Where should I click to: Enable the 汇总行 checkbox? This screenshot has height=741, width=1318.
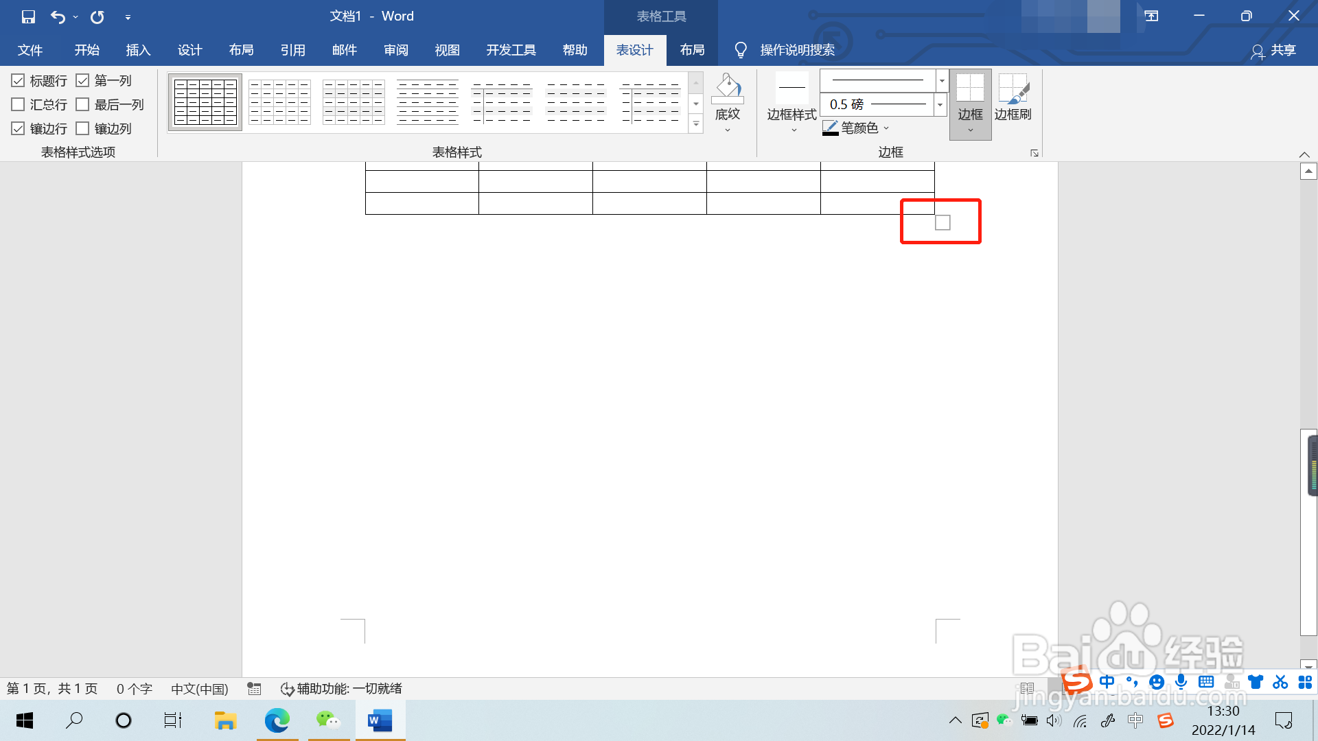tap(19, 105)
